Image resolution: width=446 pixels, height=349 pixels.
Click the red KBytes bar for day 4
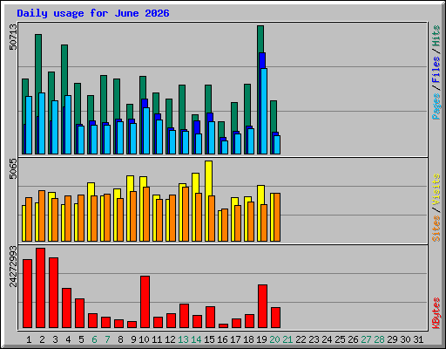66,308
